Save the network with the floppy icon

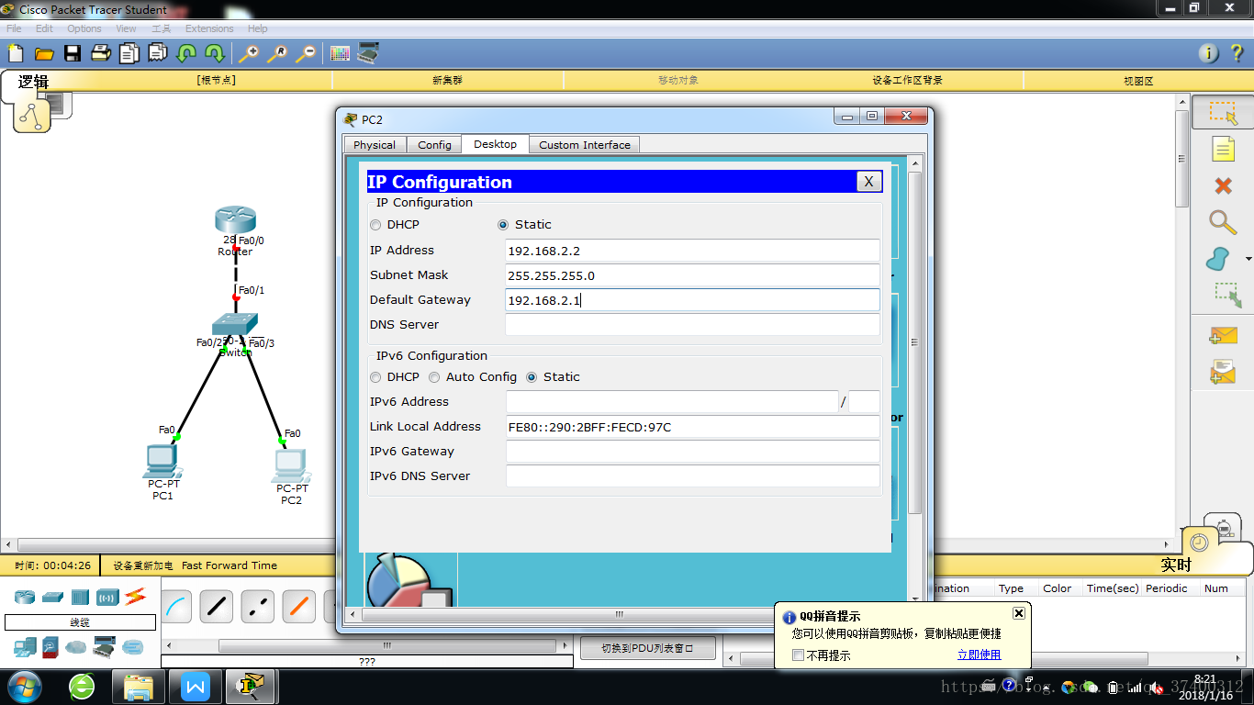(x=73, y=53)
